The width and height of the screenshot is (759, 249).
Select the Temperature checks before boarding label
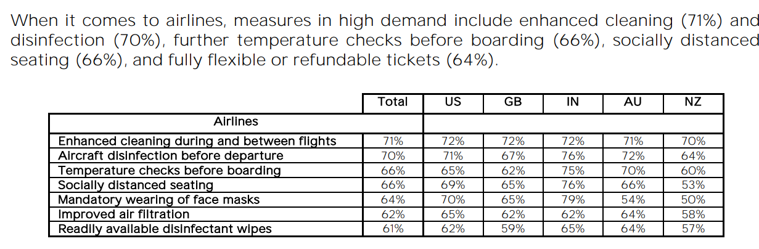(x=170, y=170)
